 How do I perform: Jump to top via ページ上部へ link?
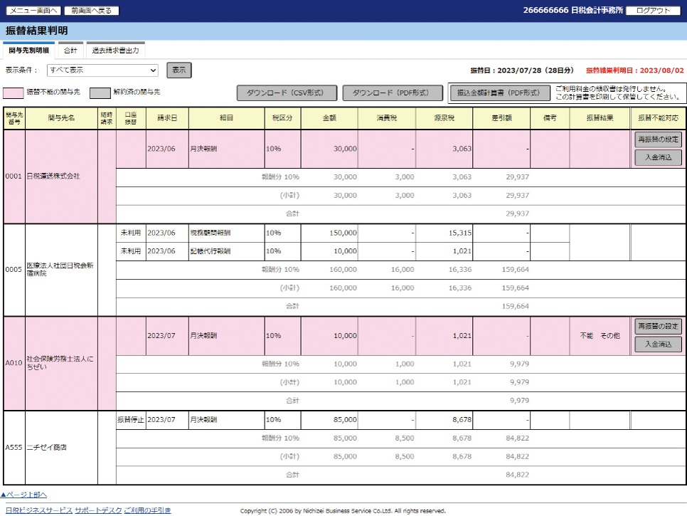(x=24, y=495)
